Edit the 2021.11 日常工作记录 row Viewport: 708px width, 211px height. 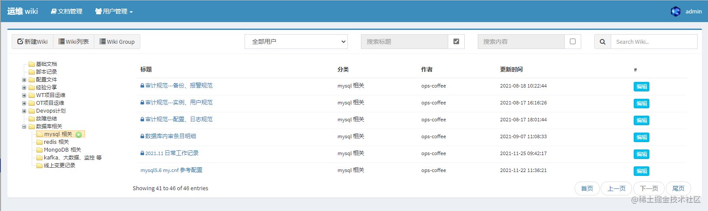point(642,154)
